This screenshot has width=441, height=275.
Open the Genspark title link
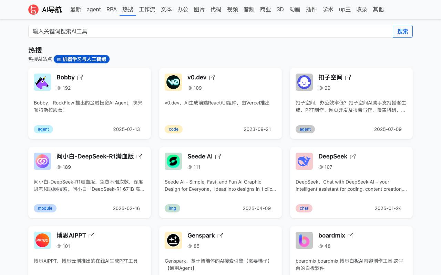[x=201, y=235]
